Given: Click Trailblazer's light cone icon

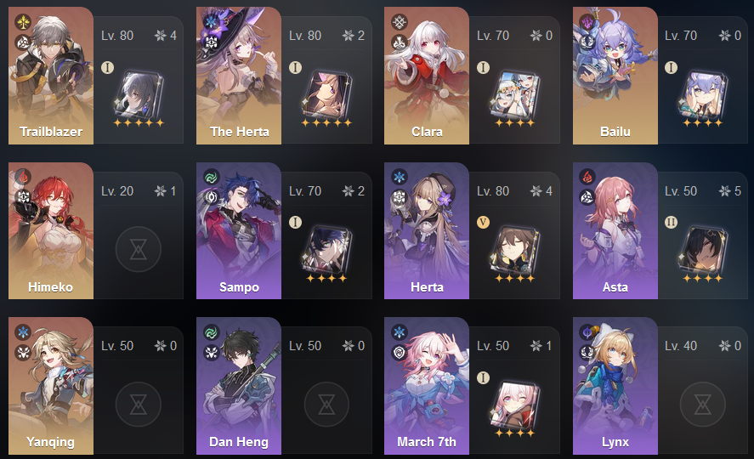Looking at the screenshot, I should [x=139, y=95].
